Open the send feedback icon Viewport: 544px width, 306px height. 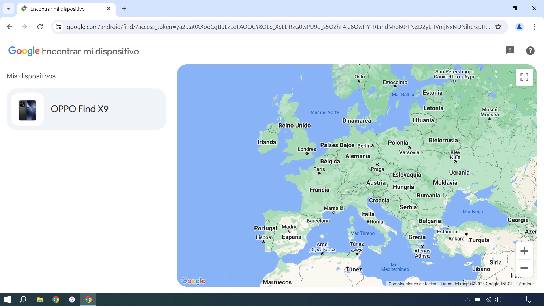tap(510, 51)
